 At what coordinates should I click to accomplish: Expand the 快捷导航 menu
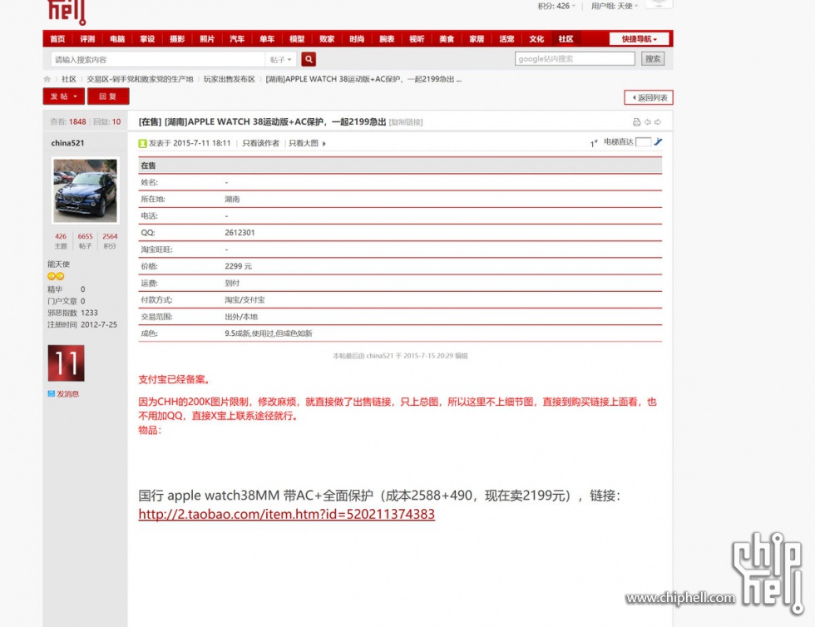pyautogui.click(x=640, y=39)
